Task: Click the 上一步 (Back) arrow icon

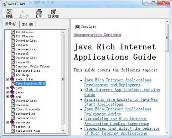Action: [x=24, y=12]
